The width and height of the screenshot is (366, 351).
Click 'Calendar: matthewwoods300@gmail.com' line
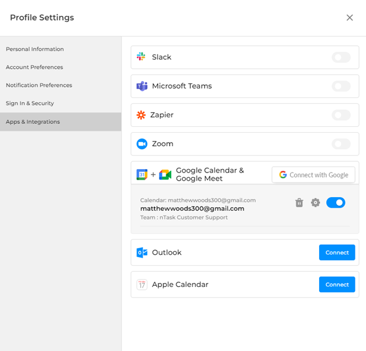[198, 200]
